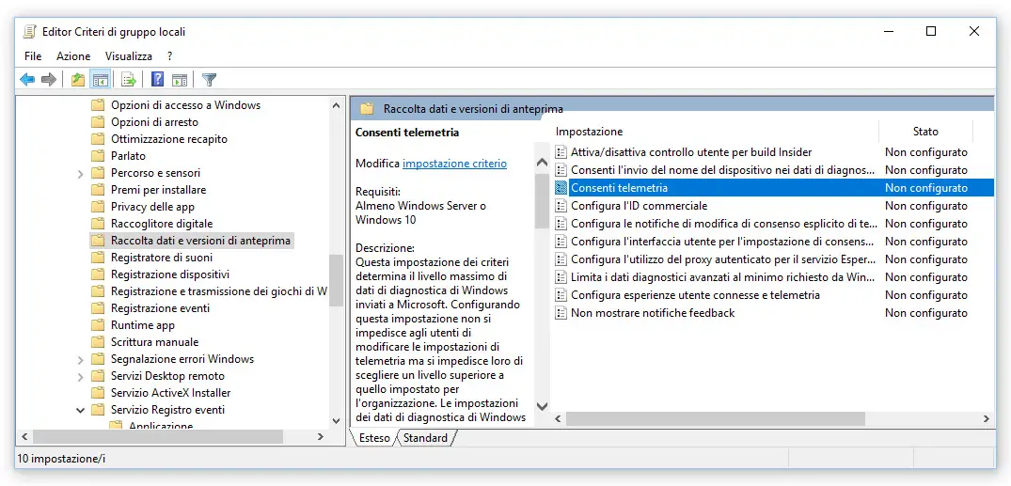Open the Visualizza menu
The height and width of the screenshot is (486, 1011).
pyautogui.click(x=129, y=56)
